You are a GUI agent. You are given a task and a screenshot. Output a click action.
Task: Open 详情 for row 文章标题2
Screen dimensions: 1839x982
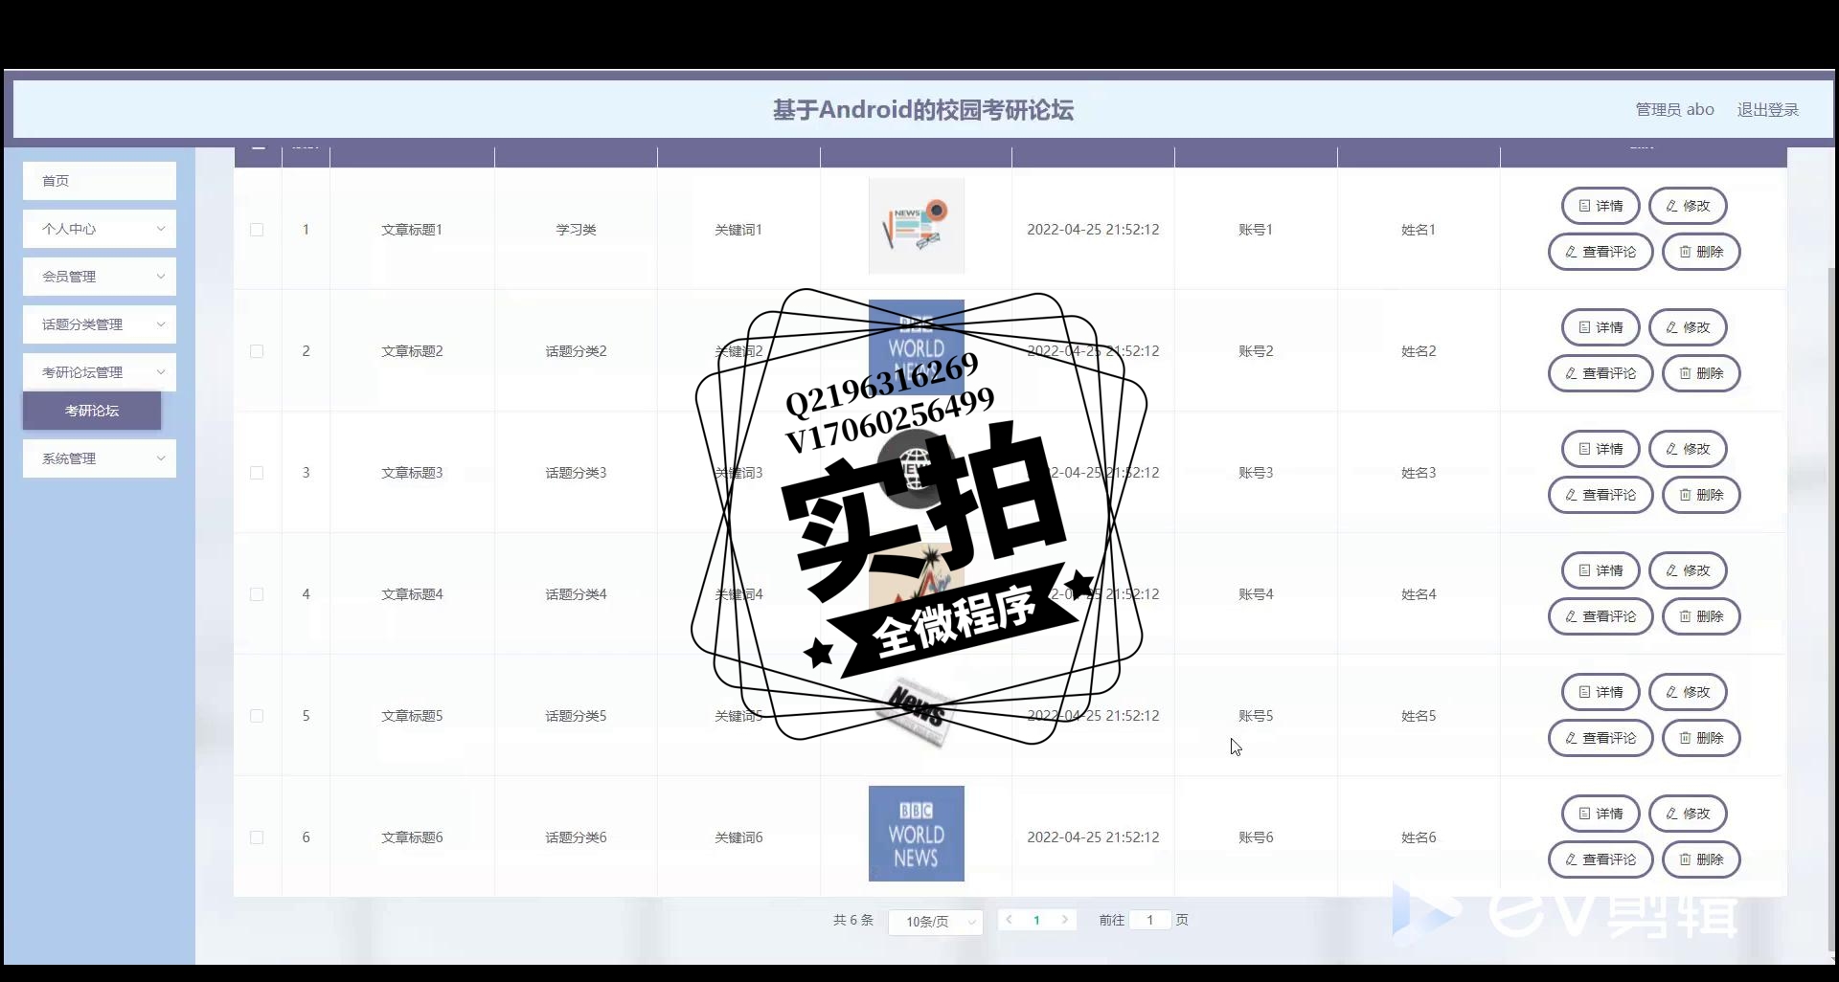point(1601,327)
